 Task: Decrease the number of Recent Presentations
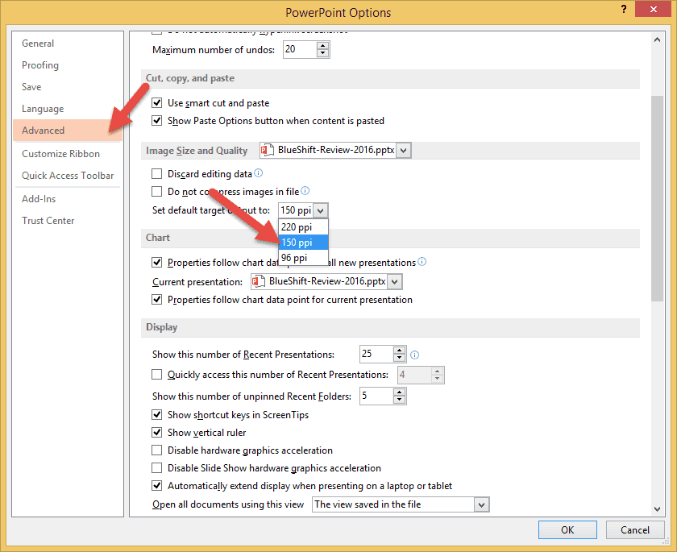399,359
